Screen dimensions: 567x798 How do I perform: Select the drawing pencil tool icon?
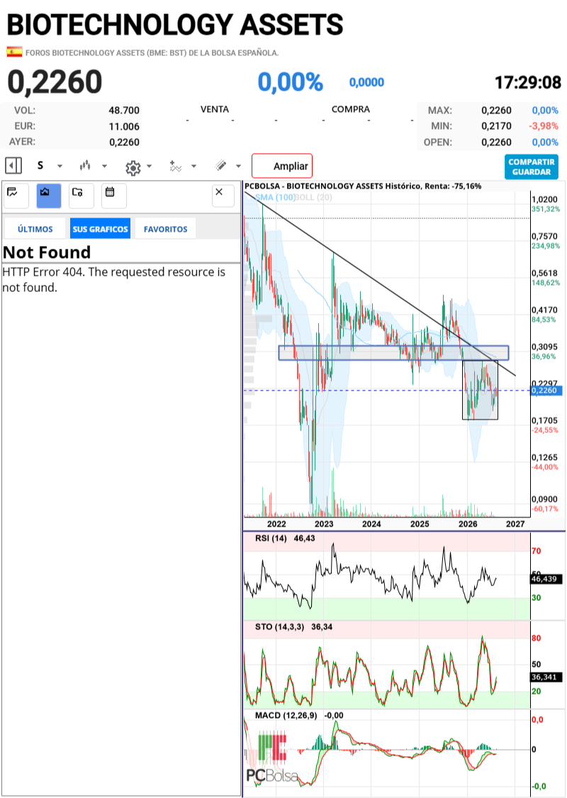pos(220,165)
